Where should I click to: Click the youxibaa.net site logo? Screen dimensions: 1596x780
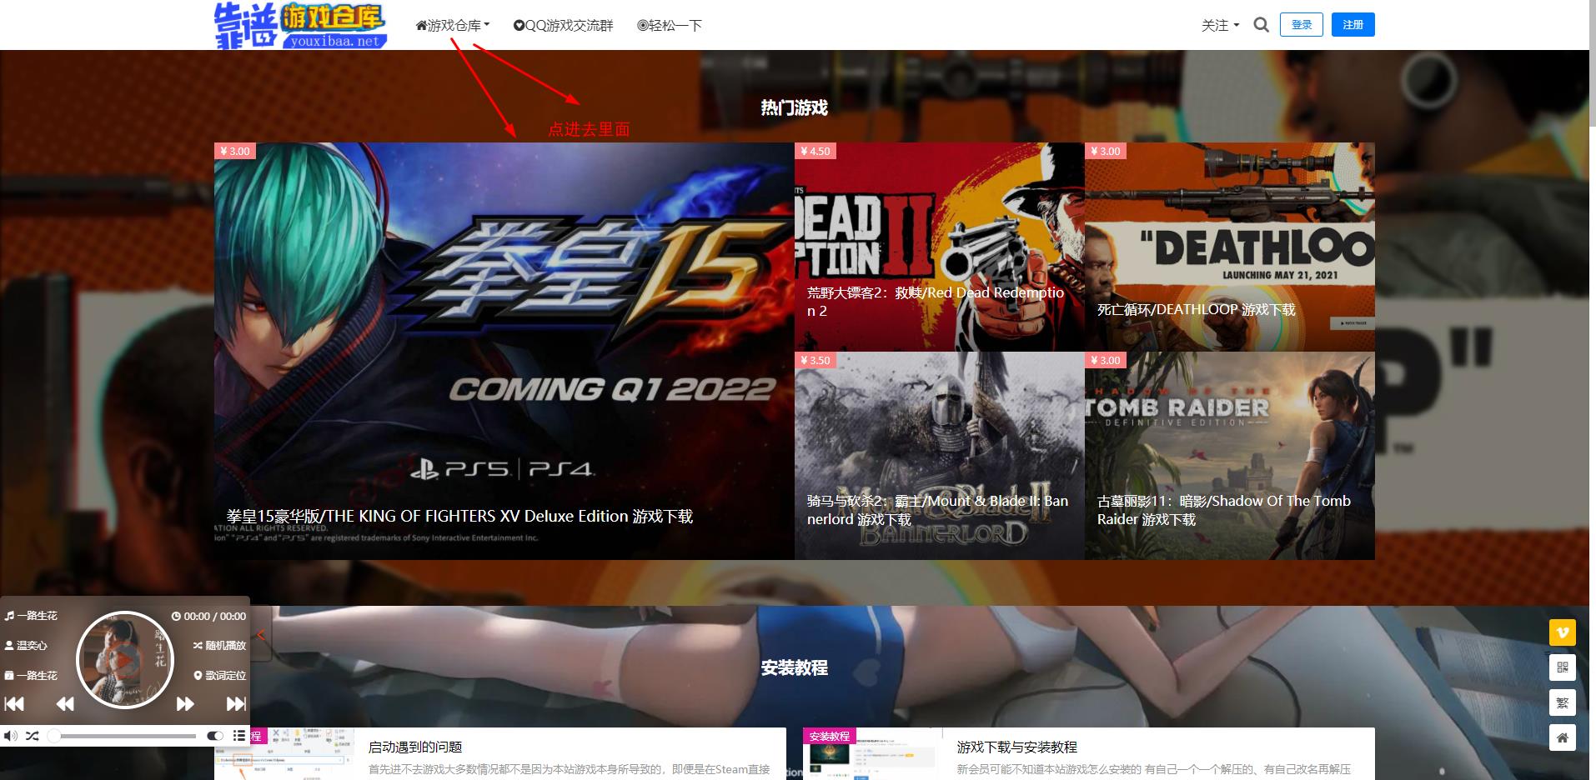click(x=300, y=25)
